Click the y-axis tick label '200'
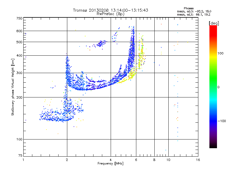Image resolution: width=233 pixels, height=174 pixels. 20,97
